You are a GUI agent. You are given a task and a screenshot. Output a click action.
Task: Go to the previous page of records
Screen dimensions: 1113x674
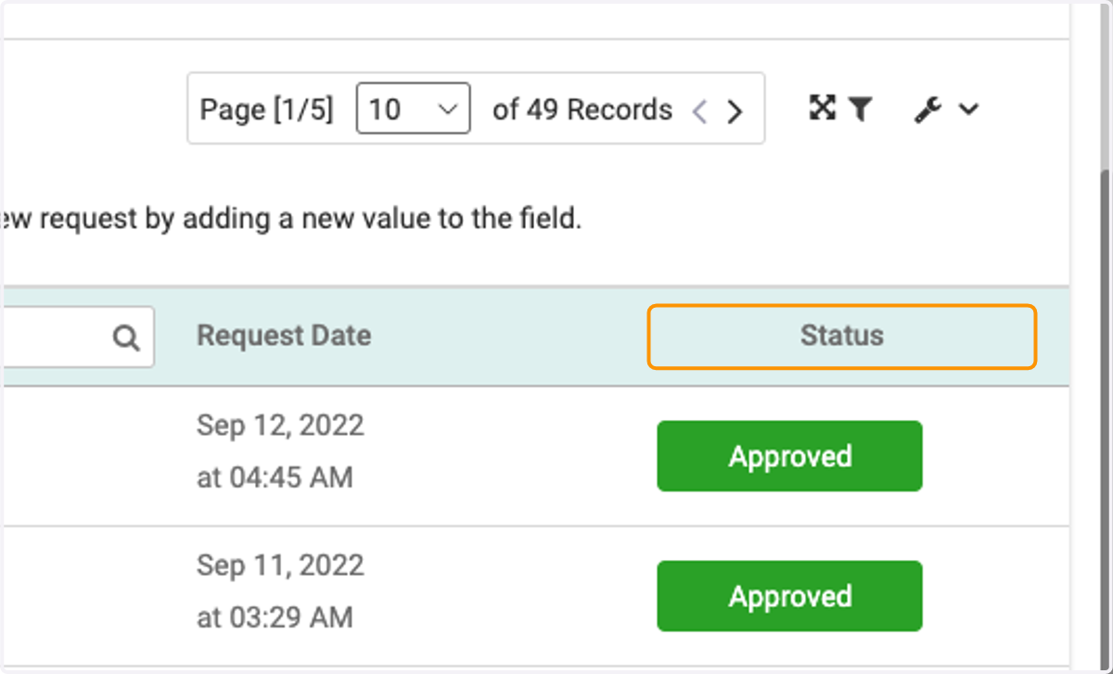pyautogui.click(x=700, y=111)
